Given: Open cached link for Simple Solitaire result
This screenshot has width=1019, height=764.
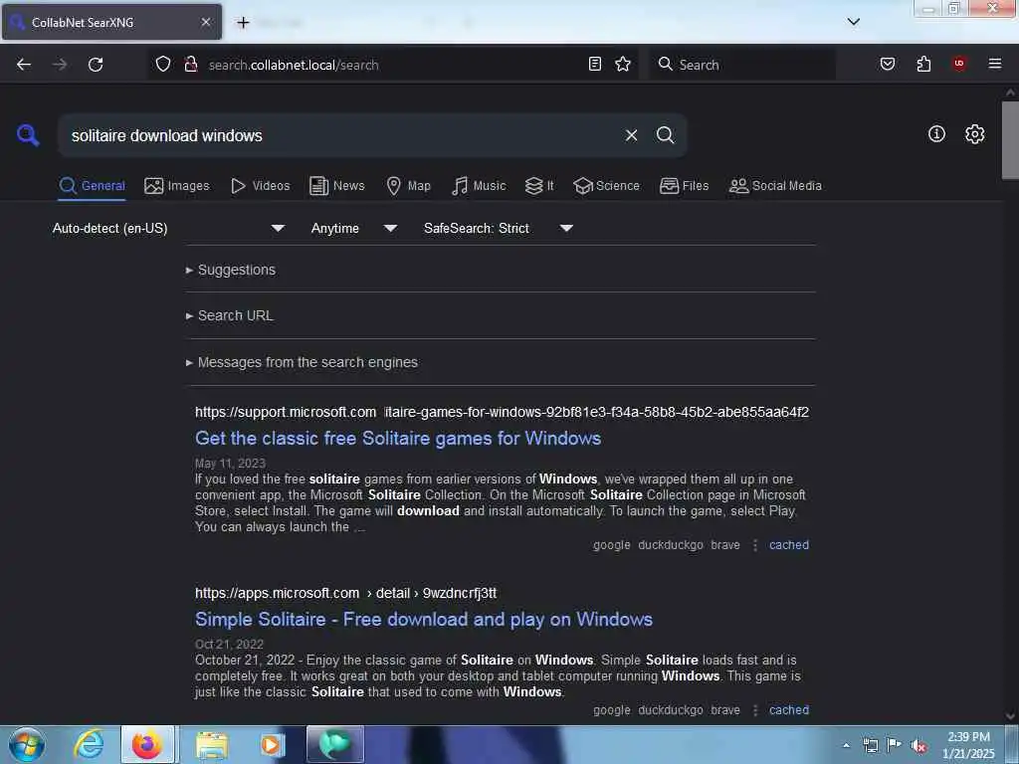Looking at the screenshot, I should click(789, 710).
